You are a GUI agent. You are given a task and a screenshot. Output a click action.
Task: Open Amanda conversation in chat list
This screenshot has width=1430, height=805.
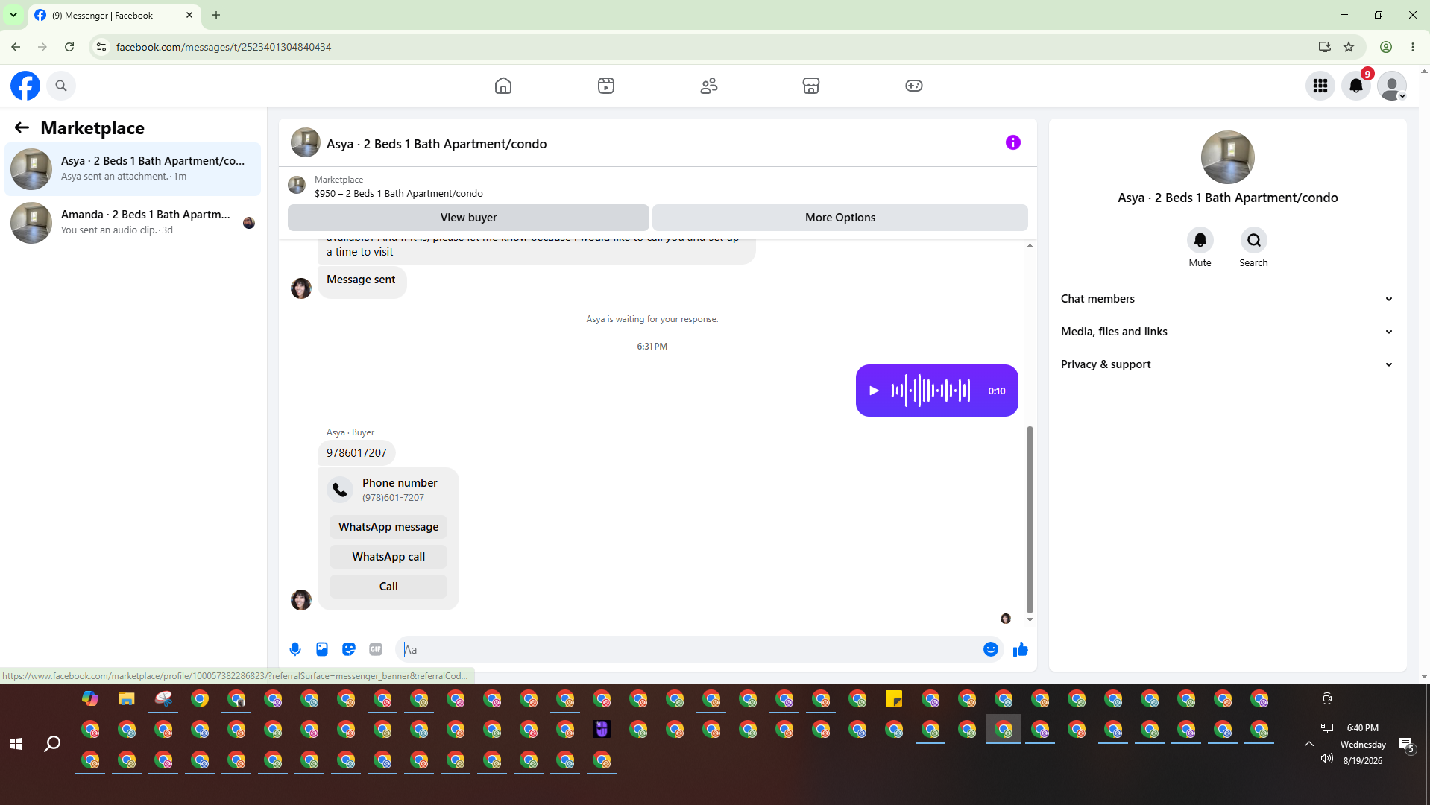[x=133, y=223]
